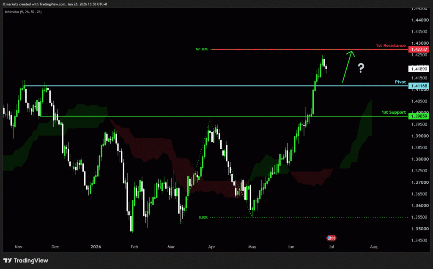Viewport: 433px width, 269px height.
Task: Select the 1st Resistance text label
Action: [391, 45]
